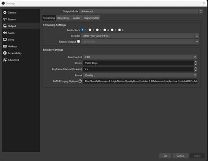
Task: Click the Cancel button
Action: click(180, 156)
